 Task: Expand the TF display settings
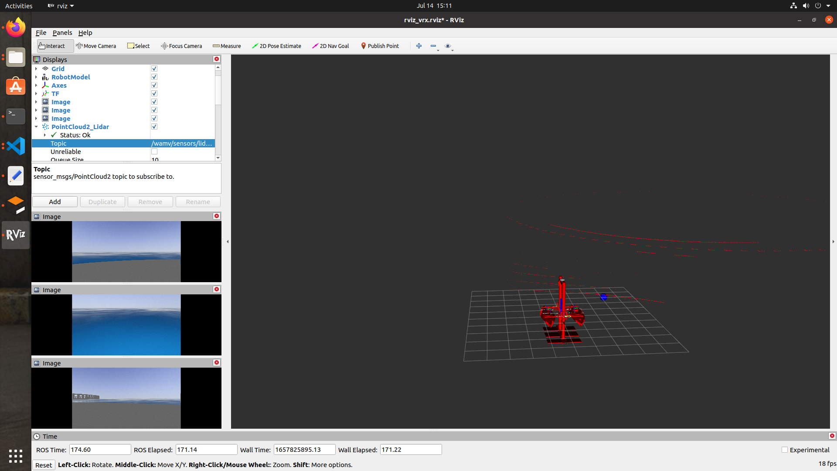(x=37, y=93)
